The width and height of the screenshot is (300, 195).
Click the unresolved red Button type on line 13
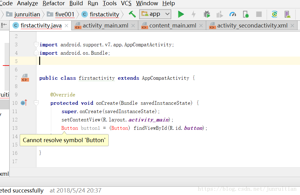pos(70,128)
